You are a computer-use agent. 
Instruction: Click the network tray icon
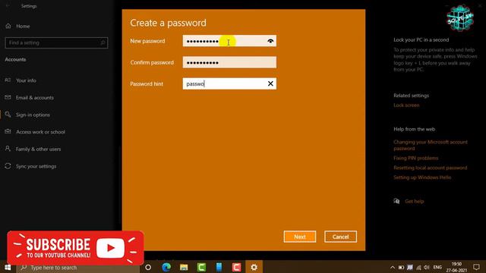[x=418, y=268]
